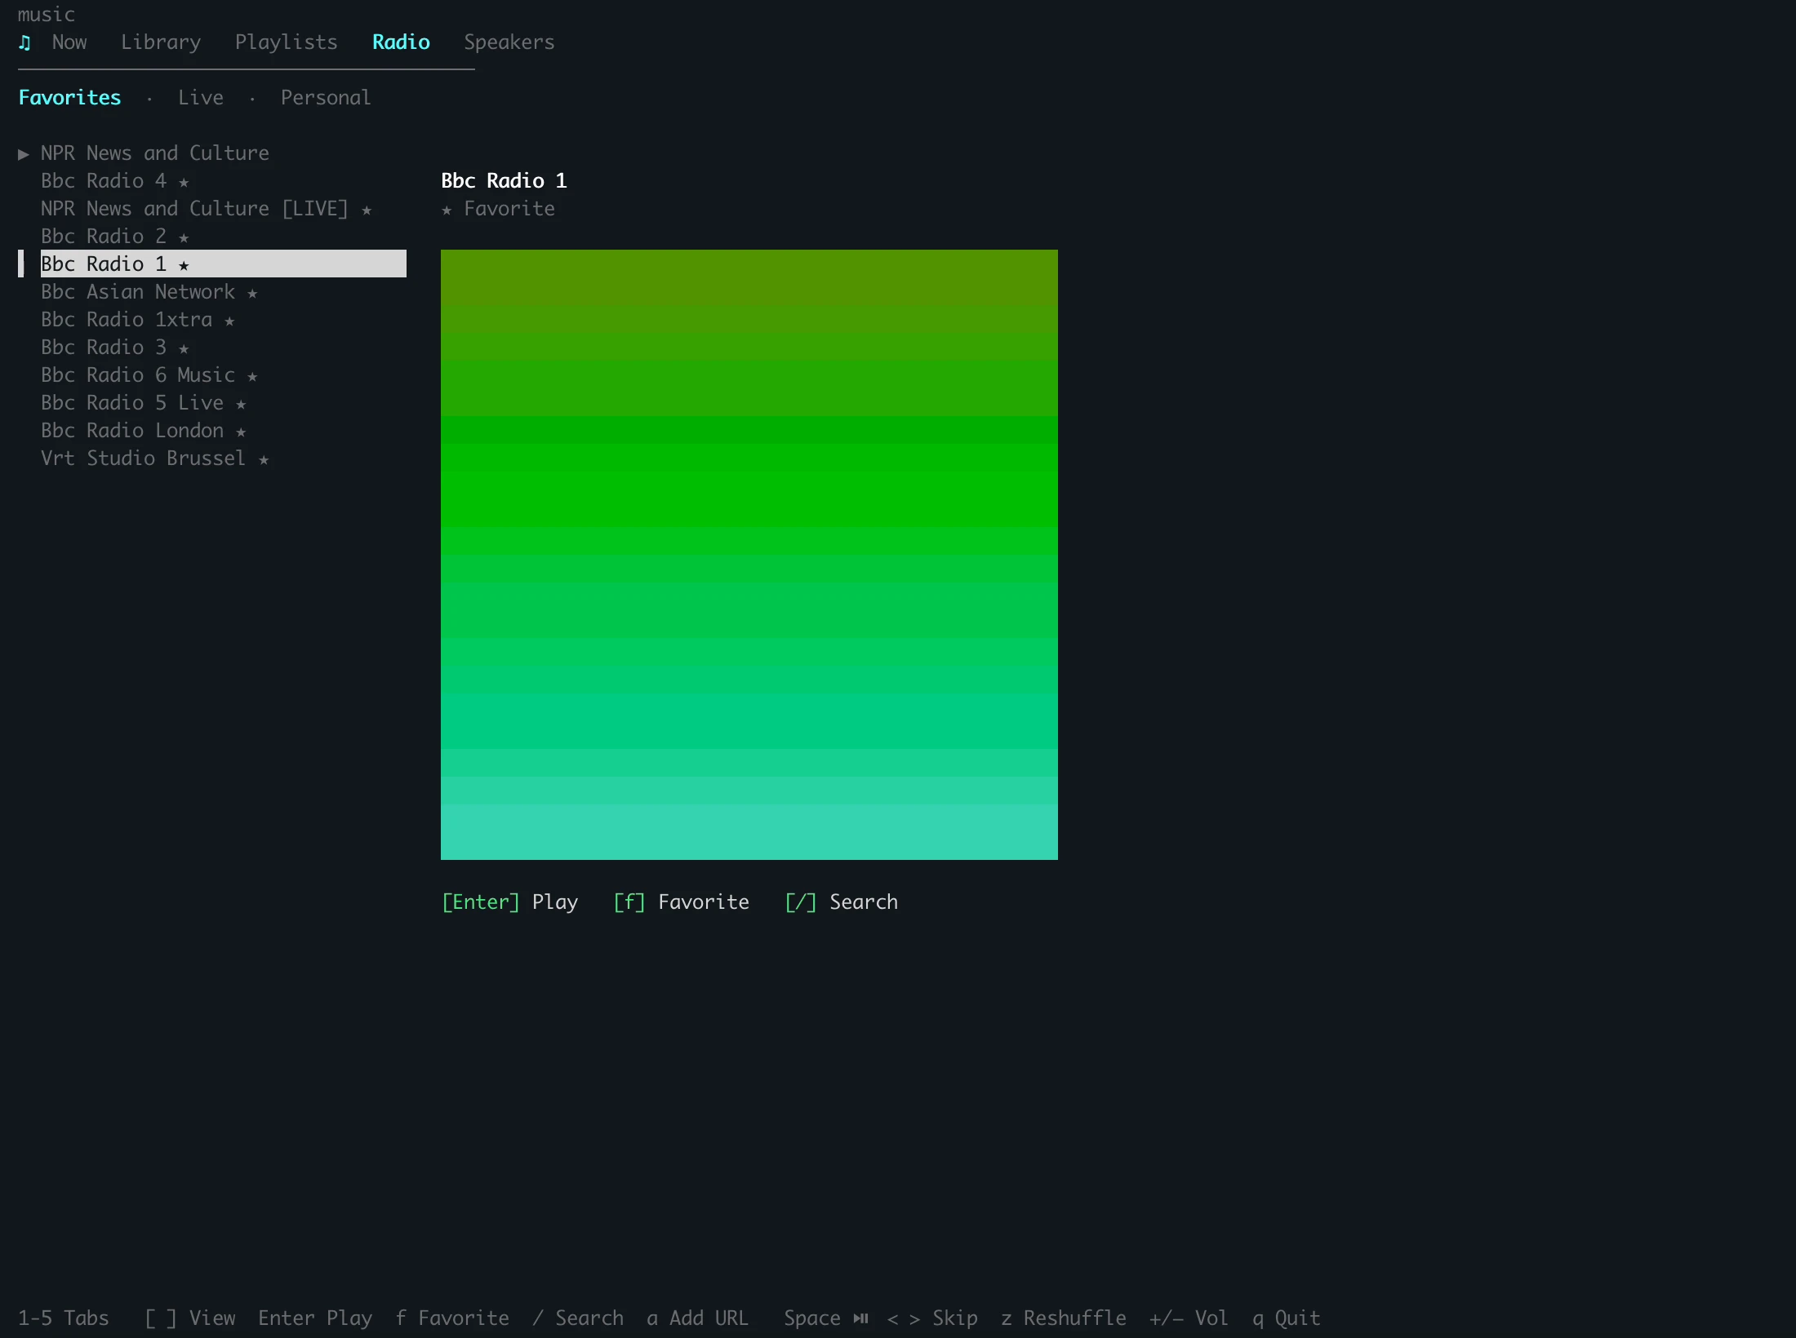Click the 'a Add URL' footer hint
1796x1338 pixels.
click(698, 1318)
